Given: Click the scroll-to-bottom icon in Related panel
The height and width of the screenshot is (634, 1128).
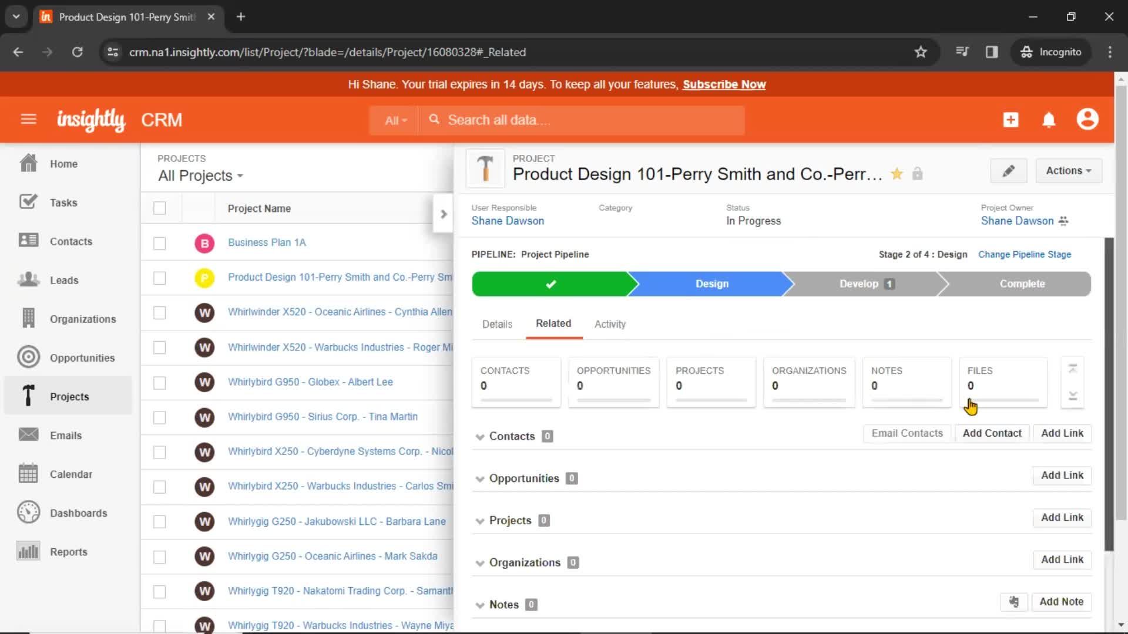Looking at the screenshot, I should pos(1073,396).
